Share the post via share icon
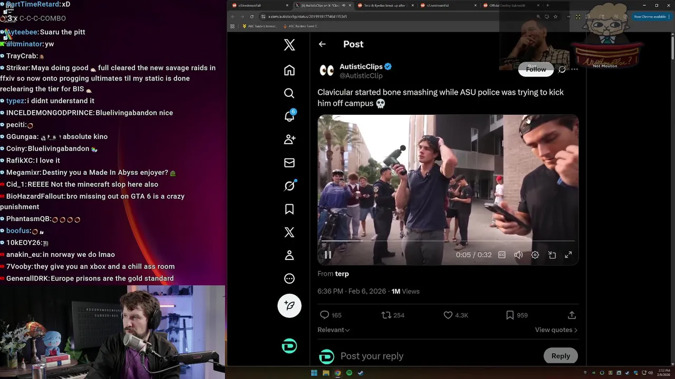The image size is (675, 379). (572, 315)
